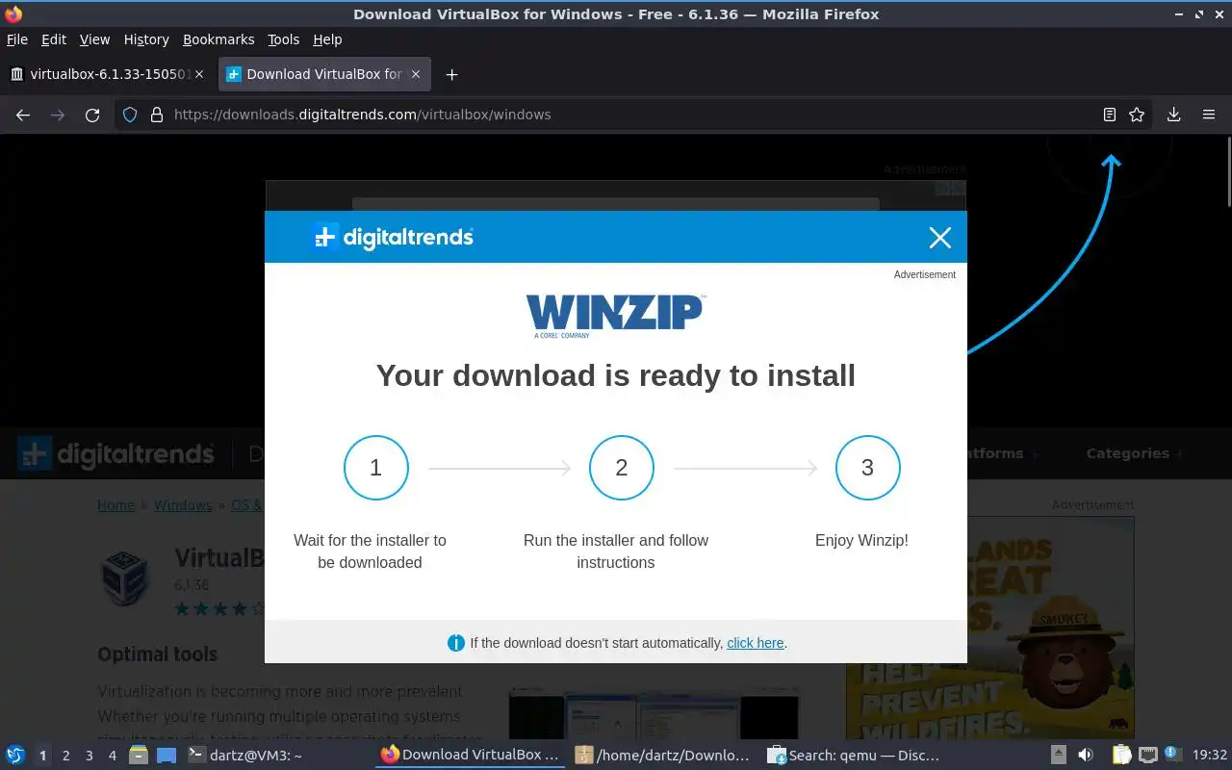Image resolution: width=1232 pixels, height=770 pixels.
Task: Close the Download VirtualBox tab
Action: pos(416,74)
